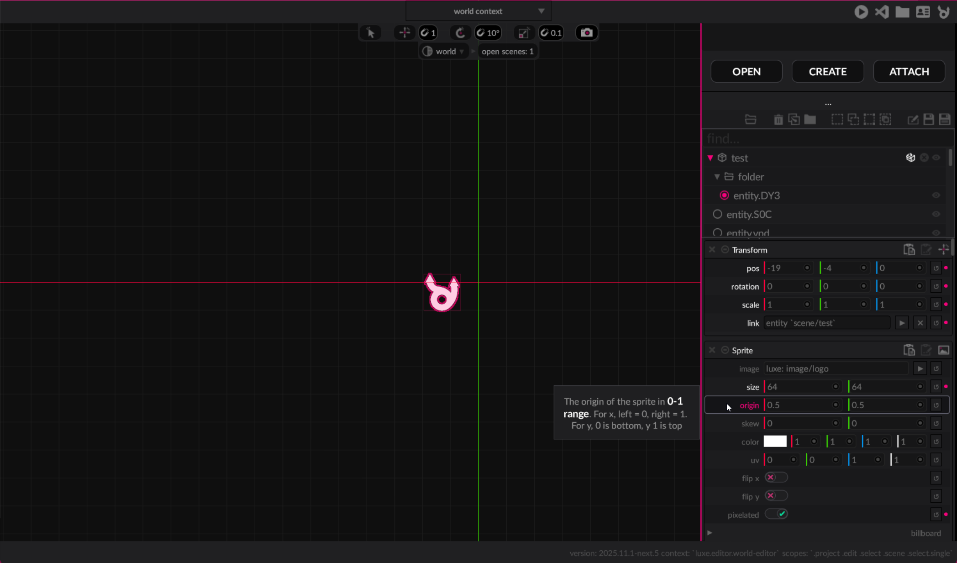
Task: Open the world context dropdown
Action: coord(478,11)
